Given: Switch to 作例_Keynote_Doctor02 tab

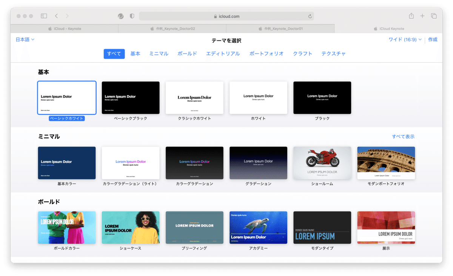Looking at the screenshot, I should 173,29.
